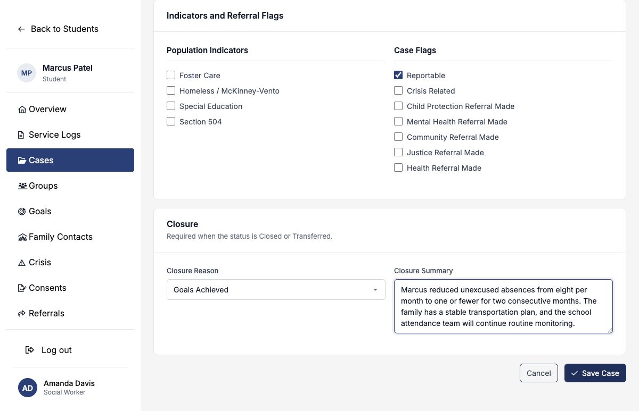Viewport: 639px width, 411px height.
Task: Click the Closure Reason field label
Action: (192, 271)
